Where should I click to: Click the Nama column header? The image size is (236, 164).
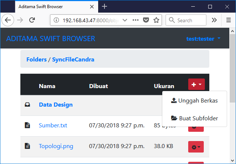pyautogui.click(x=47, y=86)
